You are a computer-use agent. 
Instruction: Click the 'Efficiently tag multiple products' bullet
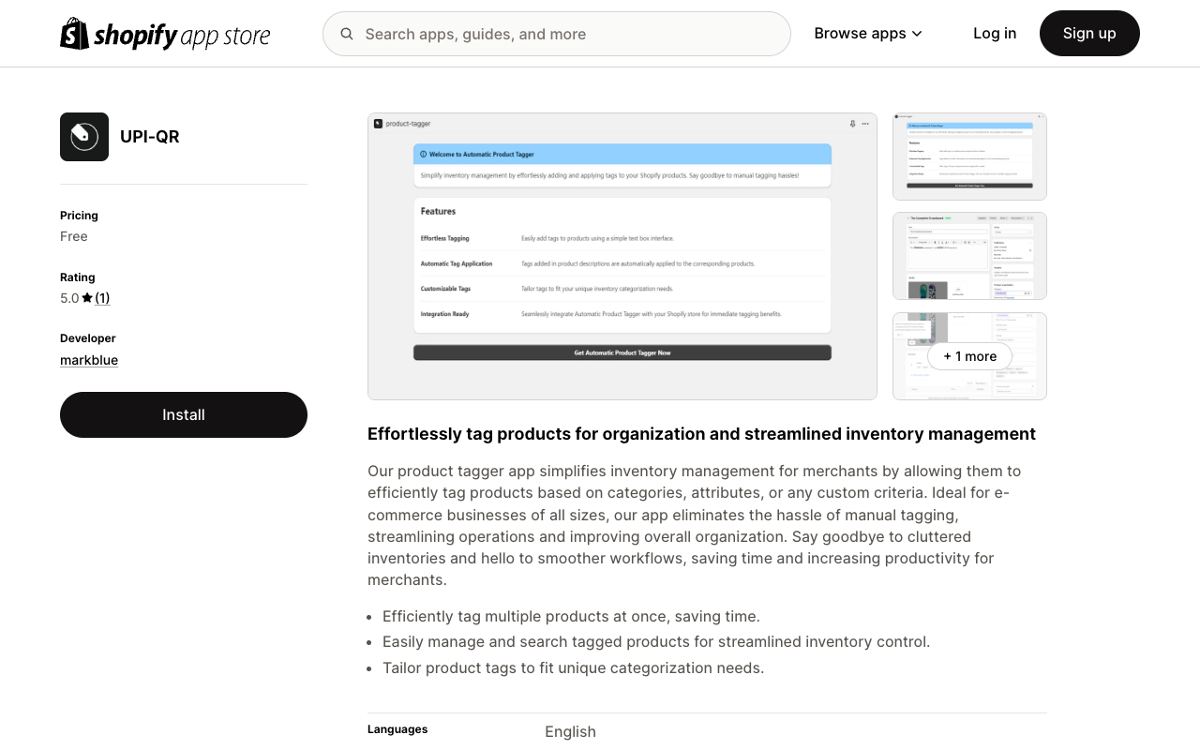[571, 616]
